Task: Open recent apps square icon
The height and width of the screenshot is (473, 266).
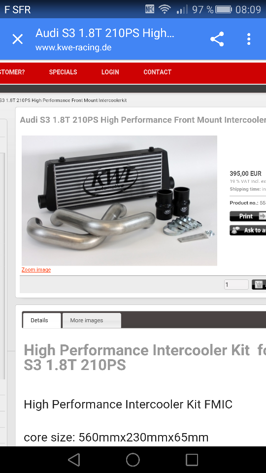Action: (192, 460)
